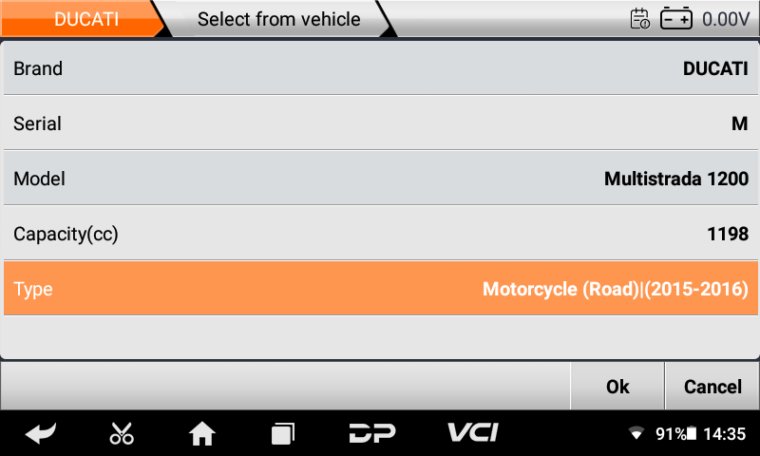Tap the 0.00V voltage reading
760x456 pixels.
click(x=727, y=19)
